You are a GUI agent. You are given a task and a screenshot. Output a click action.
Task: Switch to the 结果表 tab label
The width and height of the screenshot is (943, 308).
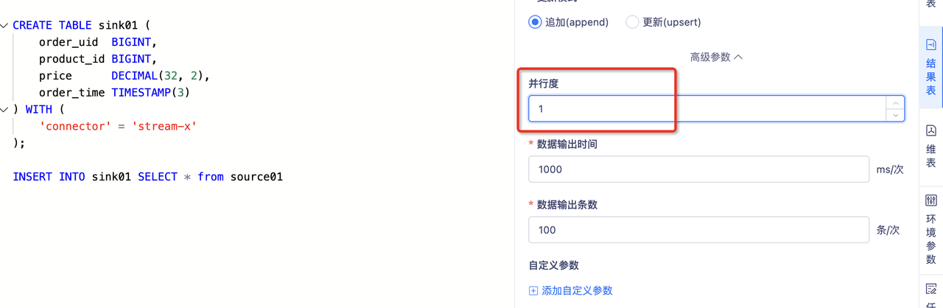click(x=930, y=77)
